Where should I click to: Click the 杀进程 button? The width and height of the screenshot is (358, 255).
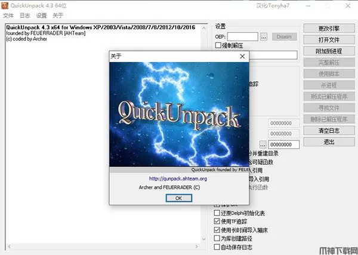pos(329,85)
